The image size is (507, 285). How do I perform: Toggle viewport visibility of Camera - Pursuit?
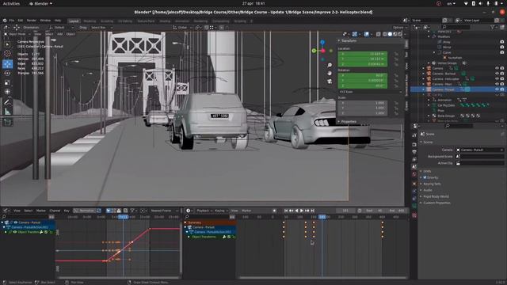(x=497, y=89)
